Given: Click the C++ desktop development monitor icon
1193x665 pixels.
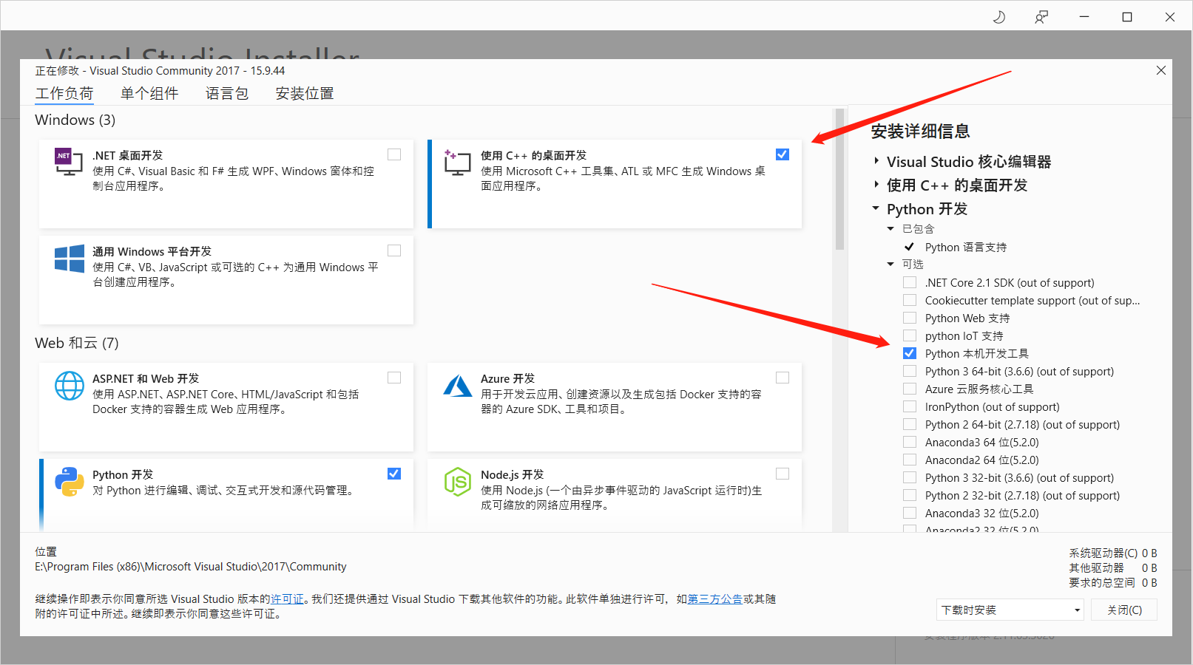Looking at the screenshot, I should pyautogui.click(x=457, y=162).
